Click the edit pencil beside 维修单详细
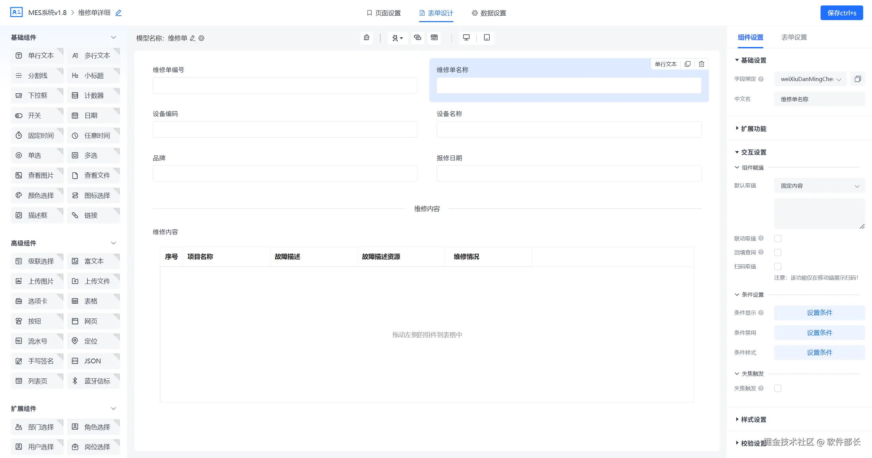Screen dimensions: 872x458 (118, 13)
